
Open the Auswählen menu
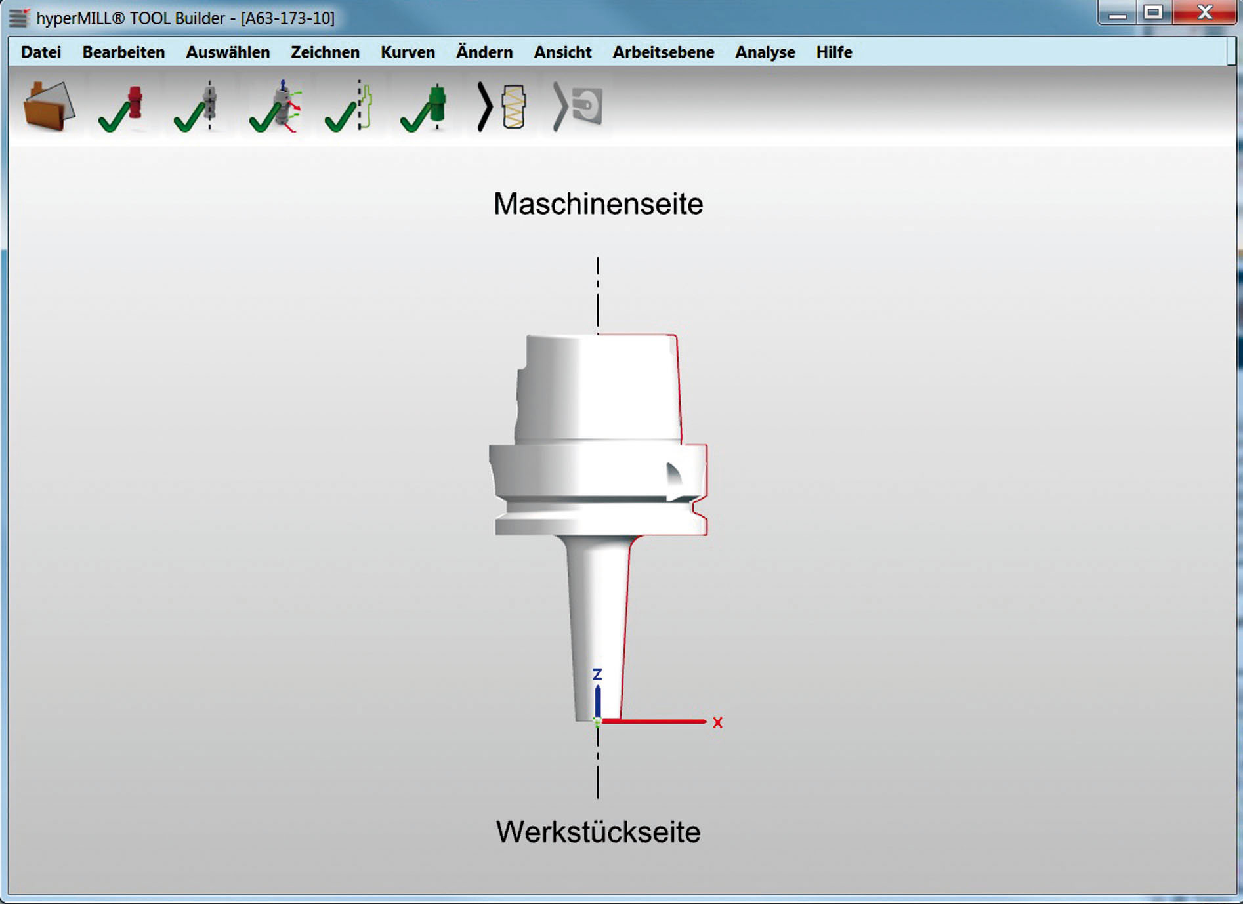coord(228,52)
